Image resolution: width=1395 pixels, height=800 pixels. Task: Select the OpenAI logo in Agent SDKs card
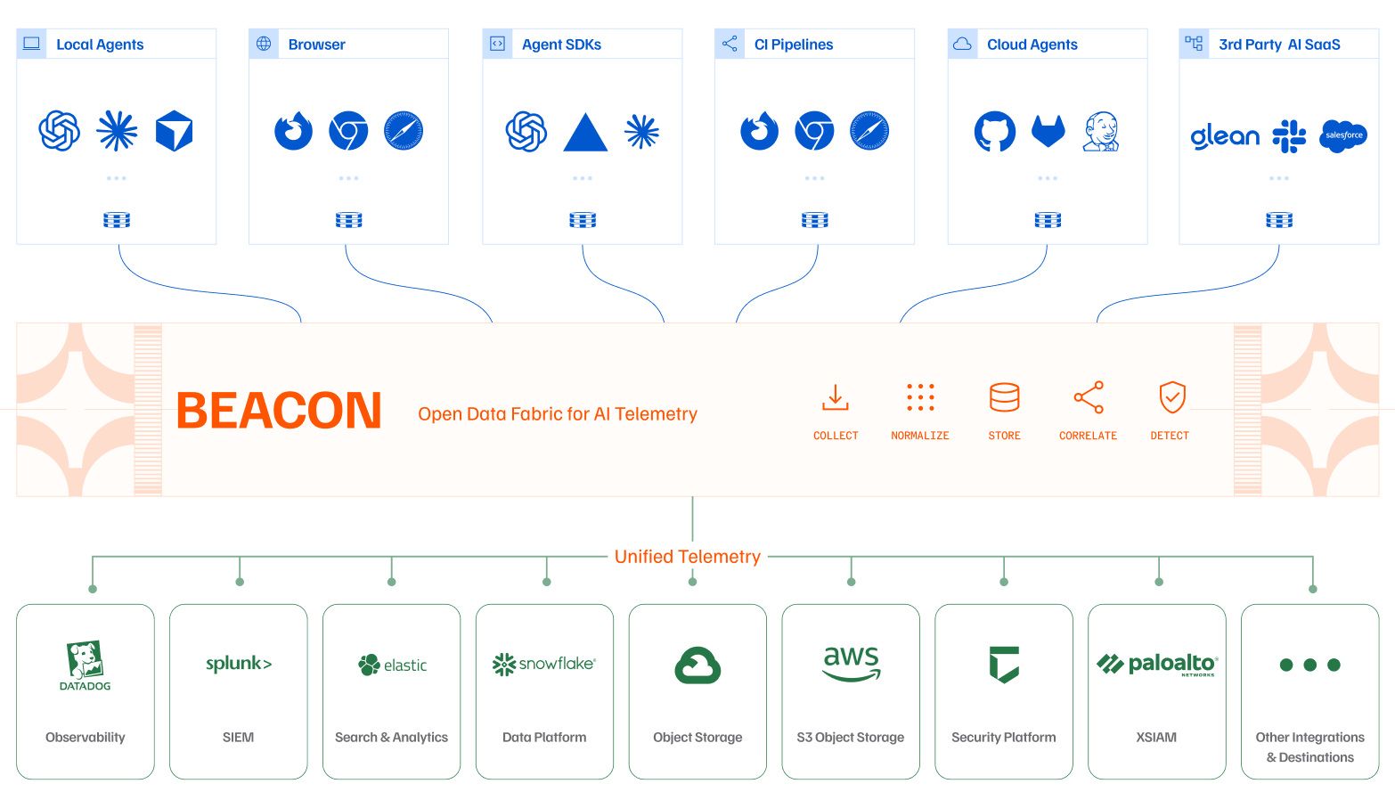526,131
